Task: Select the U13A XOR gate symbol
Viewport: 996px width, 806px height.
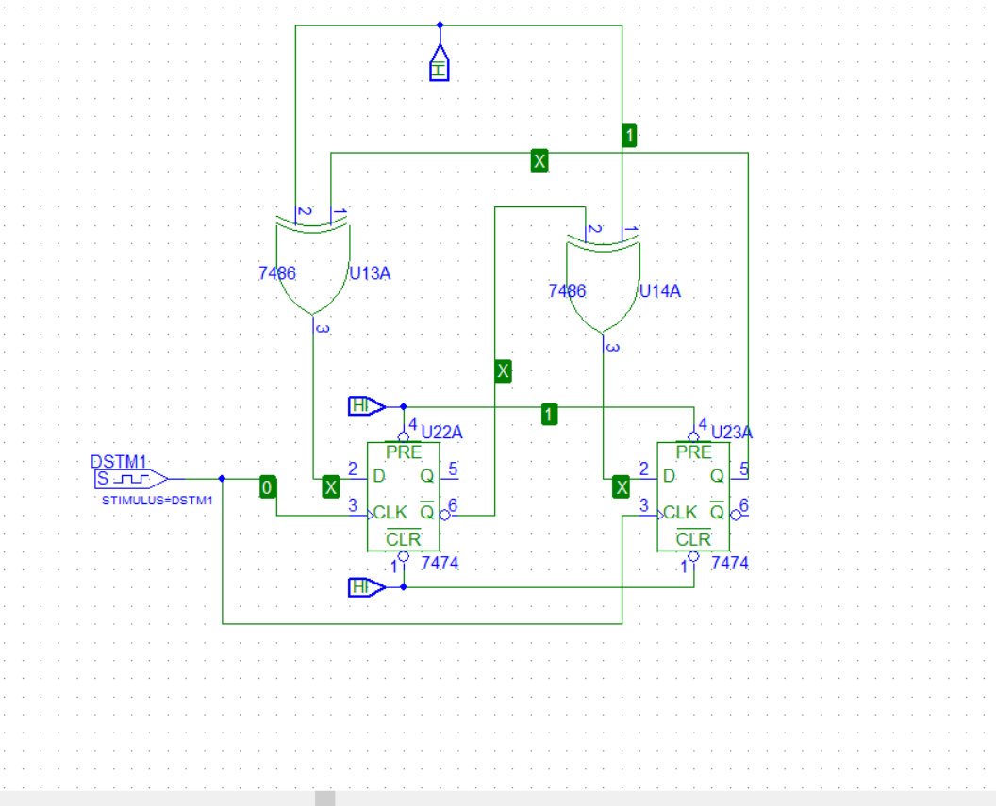Action: (x=312, y=267)
